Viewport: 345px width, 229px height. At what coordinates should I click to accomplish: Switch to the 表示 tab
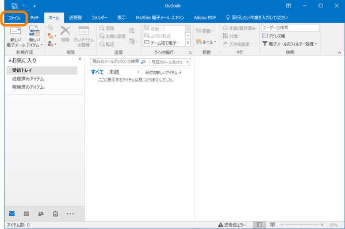click(122, 18)
